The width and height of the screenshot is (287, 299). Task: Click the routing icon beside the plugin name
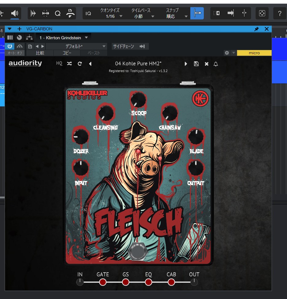[x=29, y=37]
